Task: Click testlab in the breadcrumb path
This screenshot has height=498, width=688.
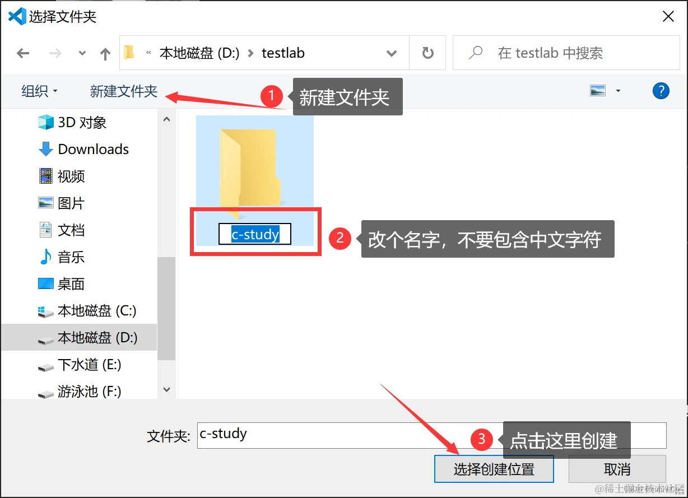Action: (283, 53)
